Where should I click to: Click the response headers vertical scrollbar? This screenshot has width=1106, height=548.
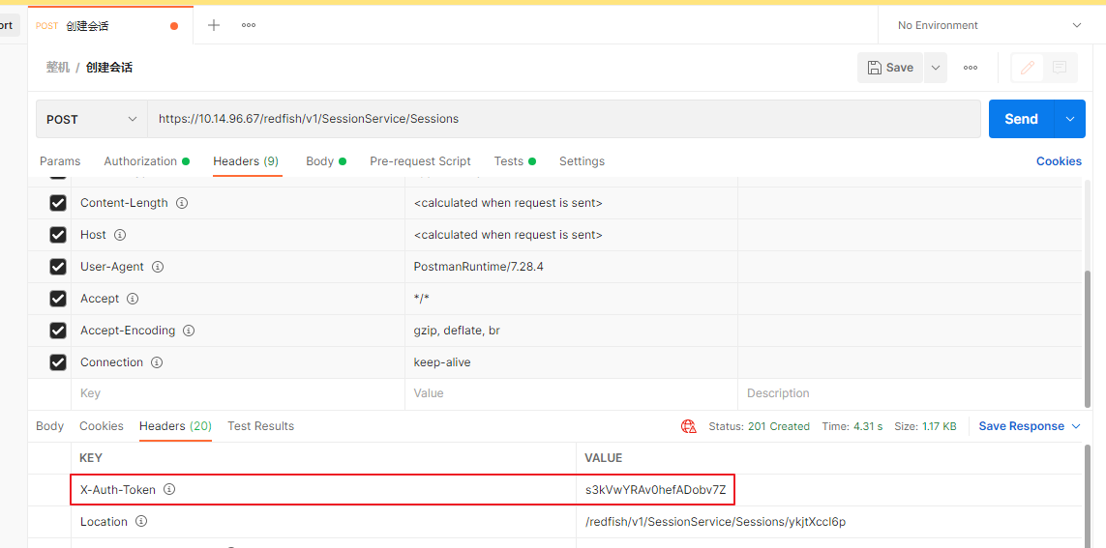(x=1087, y=495)
